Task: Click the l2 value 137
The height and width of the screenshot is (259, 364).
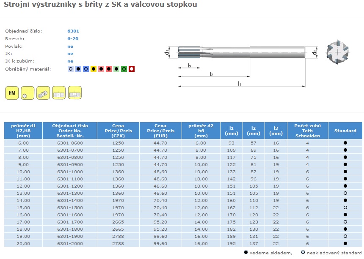Action: point(254,243)
